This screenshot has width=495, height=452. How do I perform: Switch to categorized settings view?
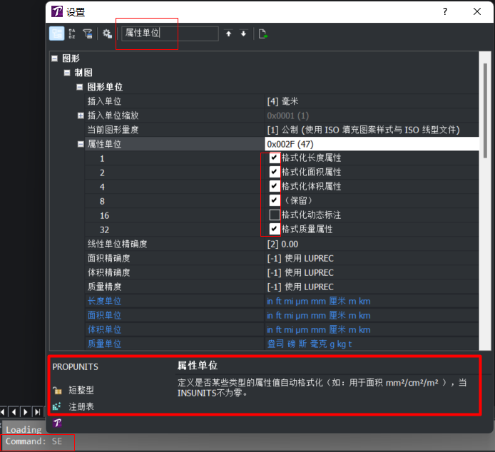(x=56, y=34)
